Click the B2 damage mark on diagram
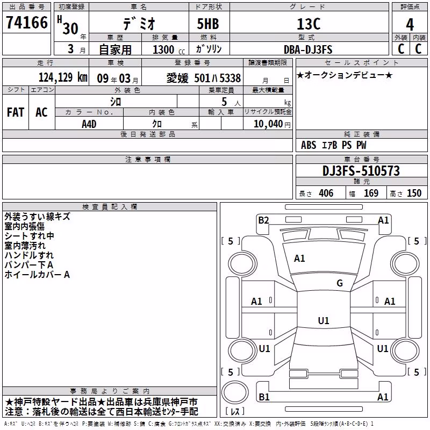The width and height of the screenshot is (430, 430). (263, 220)
